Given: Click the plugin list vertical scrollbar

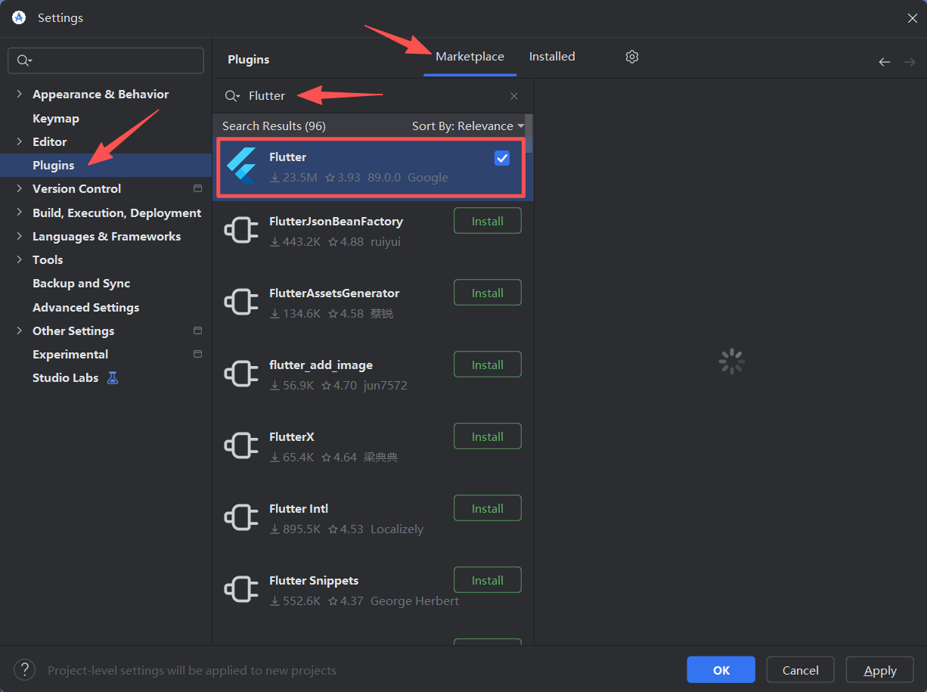Looking at the screenshot, I should click(529, 134).
